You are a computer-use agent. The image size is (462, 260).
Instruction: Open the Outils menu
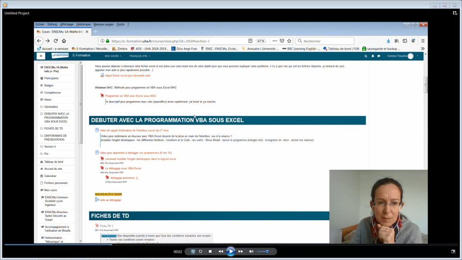[x=120, y=24]
